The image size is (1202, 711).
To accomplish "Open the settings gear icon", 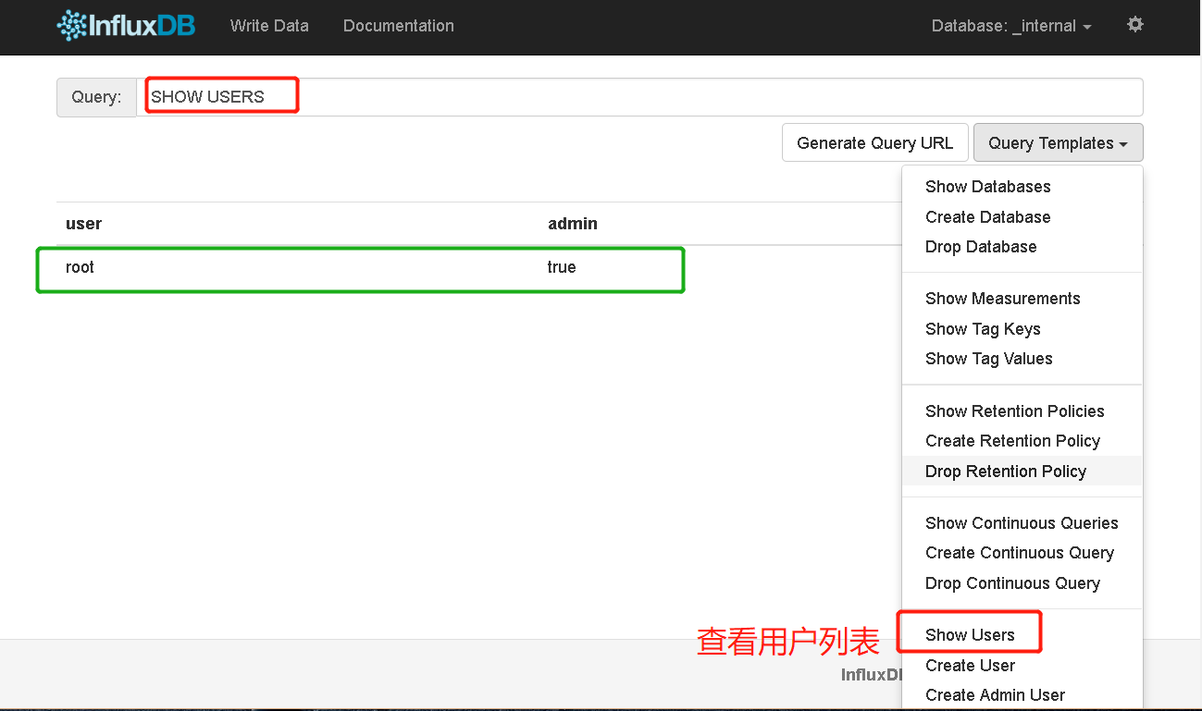I will (1135, 25).
